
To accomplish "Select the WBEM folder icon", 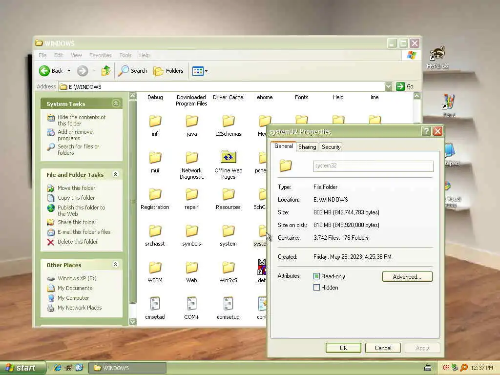I will click(x=155, y=268).
